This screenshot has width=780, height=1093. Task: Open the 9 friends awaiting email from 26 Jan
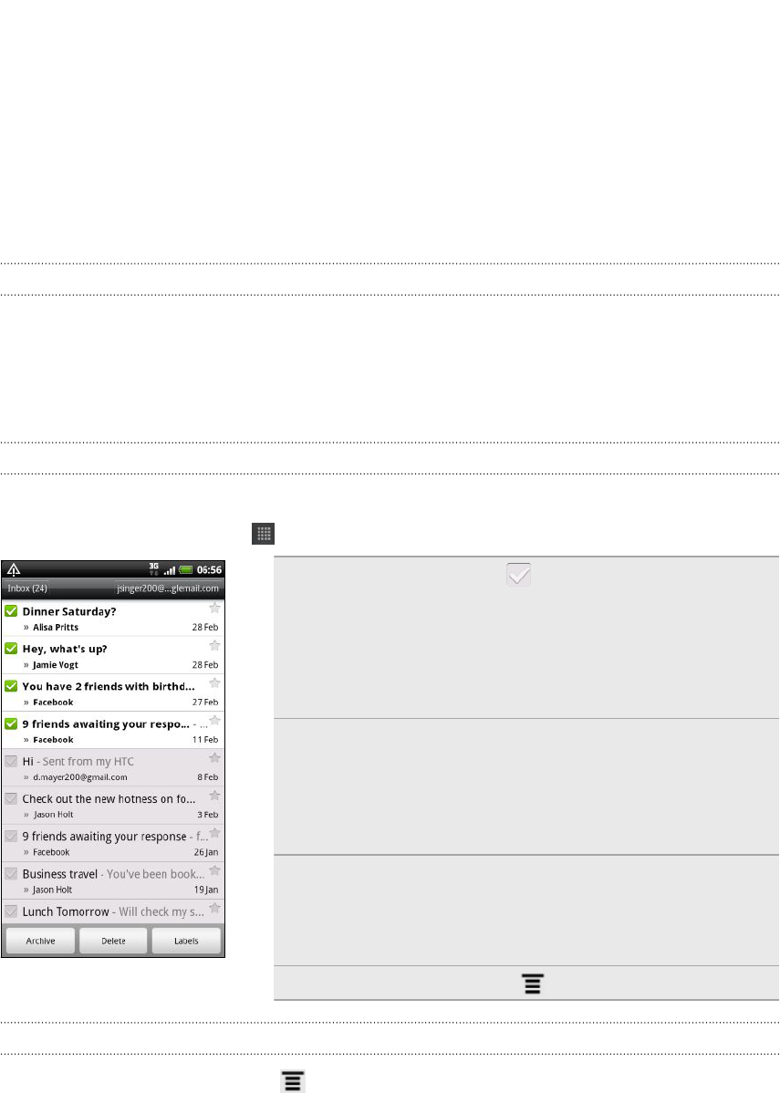click(113, 843)
